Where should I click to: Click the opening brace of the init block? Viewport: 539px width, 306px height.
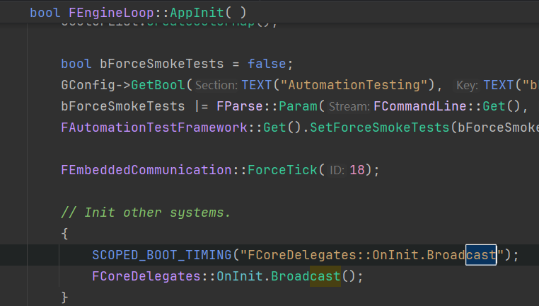(64, 234)
